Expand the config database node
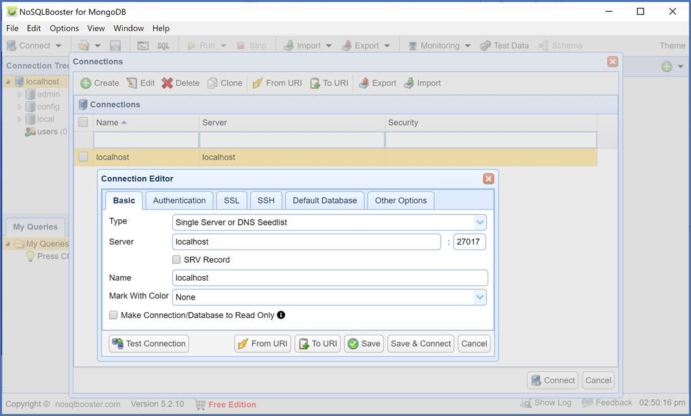The image size is (691, 416). [20, 107]
